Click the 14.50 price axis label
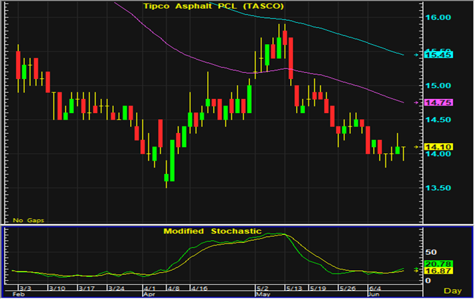Screen dimensions: 475x299 (438, 120)
